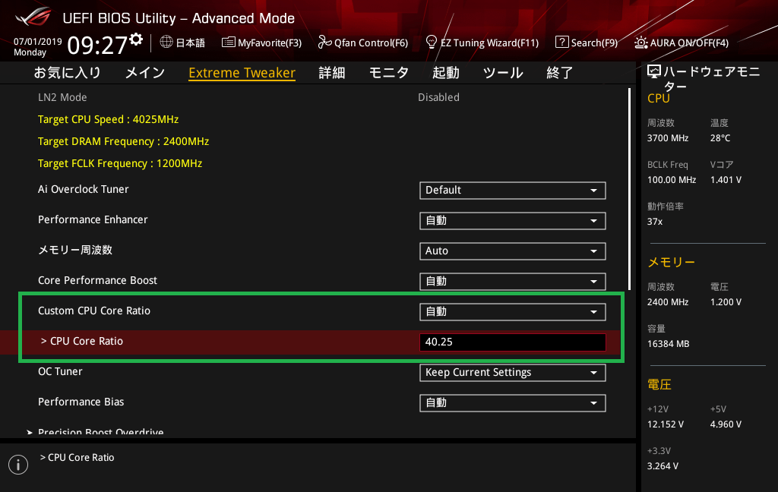Open MyFavorite(F3) list
Screen dimensions: 778x492
click(x=261, y=43)
